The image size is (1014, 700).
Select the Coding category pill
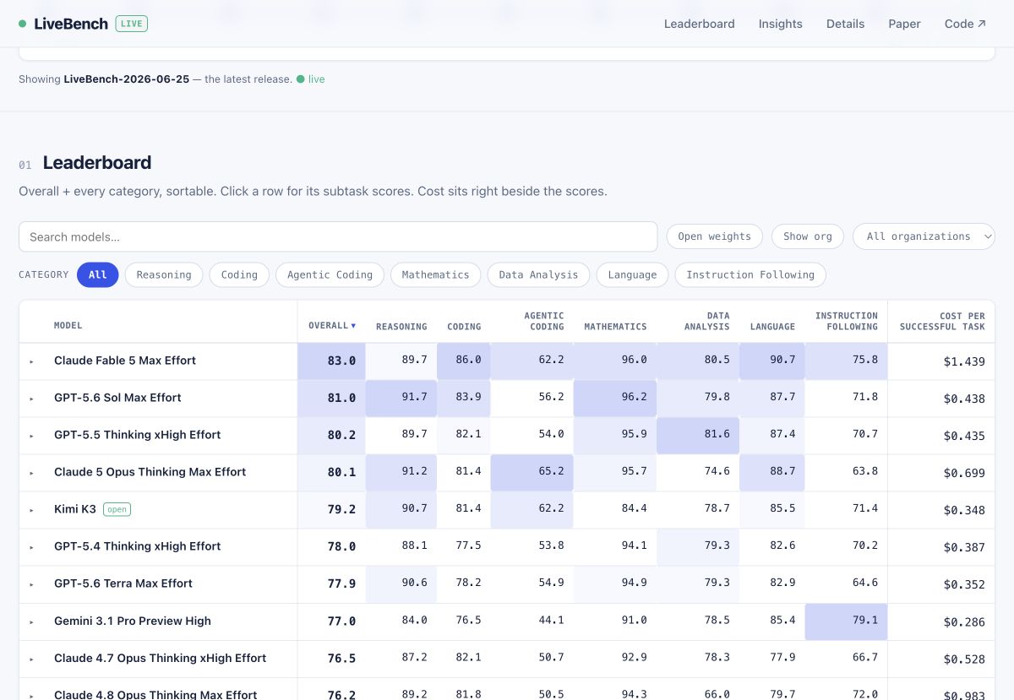239,274
